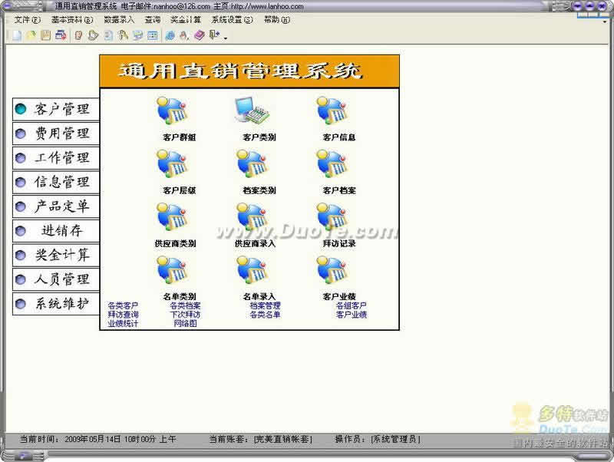Open the 客户档案 module icon
This screenshot has width=614, height=462.
click(332, 163)
